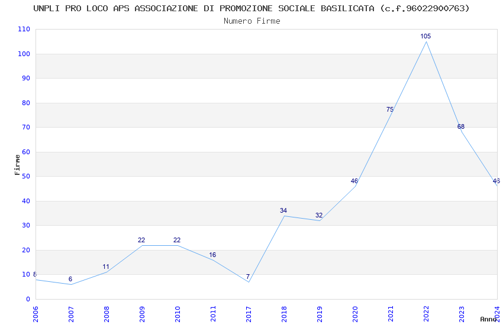Select the 2022 year label

(x=426, y=314)
